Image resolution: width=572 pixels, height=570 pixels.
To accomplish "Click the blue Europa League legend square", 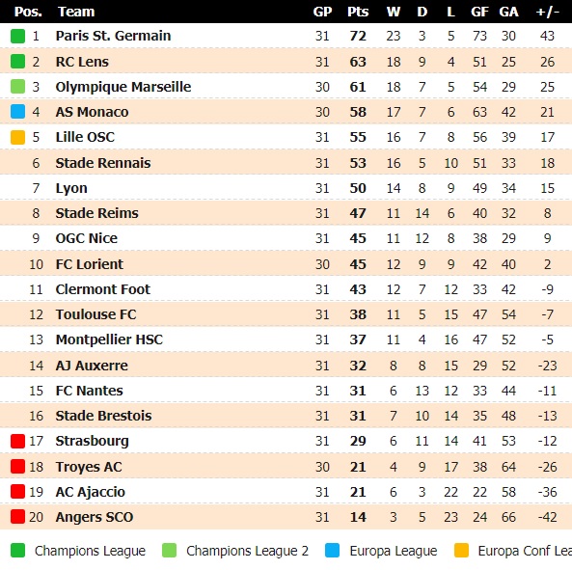I will [332, 551].
